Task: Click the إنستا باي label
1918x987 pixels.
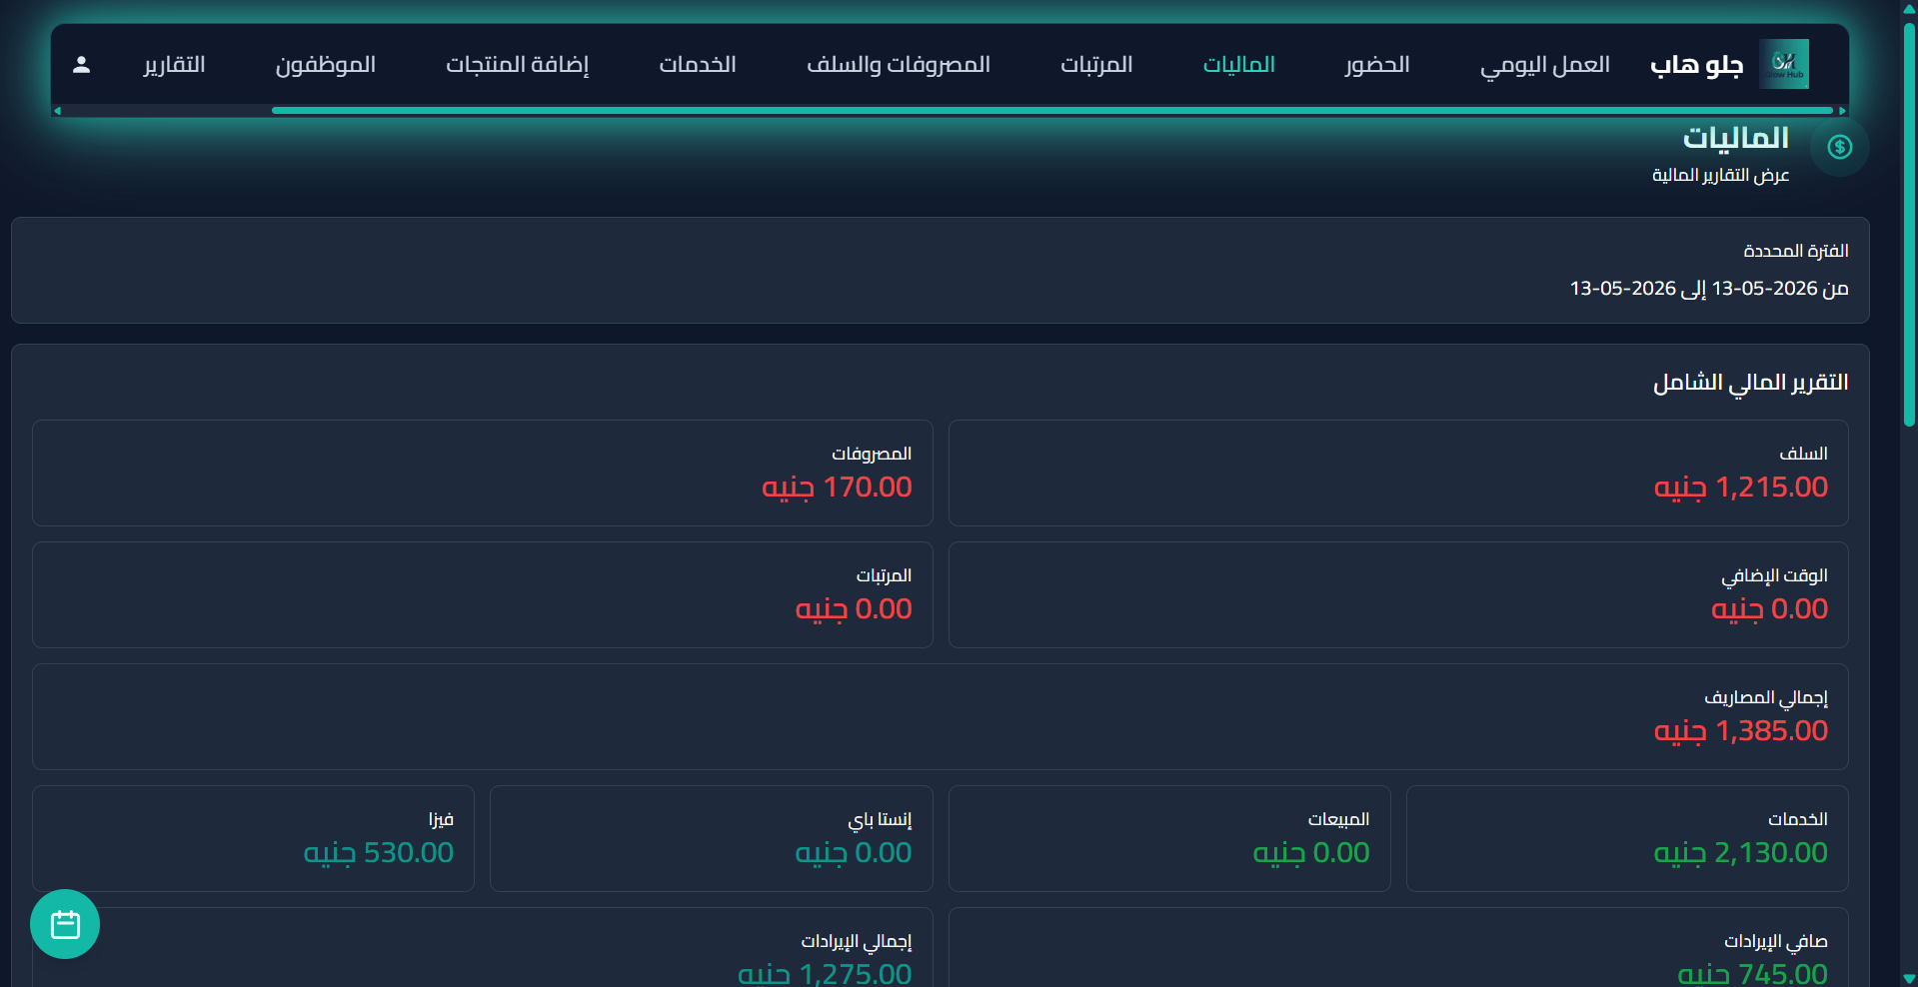Action: (x=881, y=819)
